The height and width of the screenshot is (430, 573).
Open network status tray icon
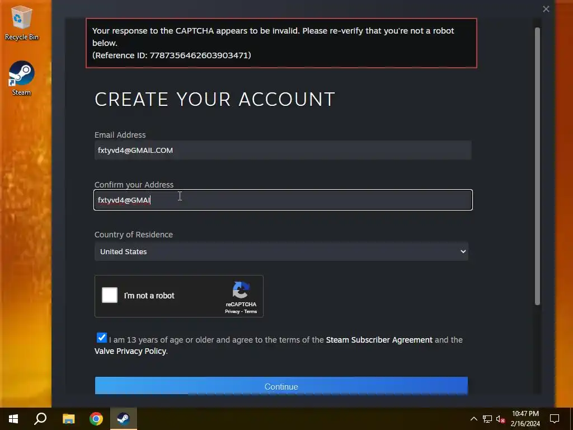tap(487, 419)
